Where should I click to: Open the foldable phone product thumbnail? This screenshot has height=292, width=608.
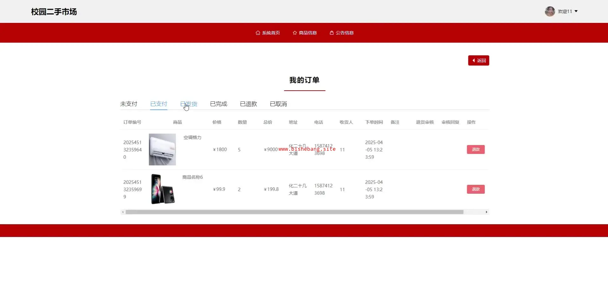pyautogui.click(x=162, y=189)
